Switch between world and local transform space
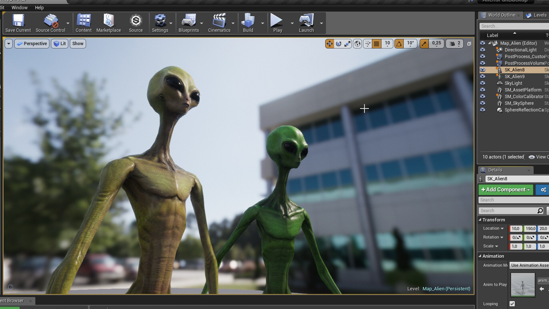The height and width of the screenshot is (309, 549). pyautogui.click(x=357, y=43)
